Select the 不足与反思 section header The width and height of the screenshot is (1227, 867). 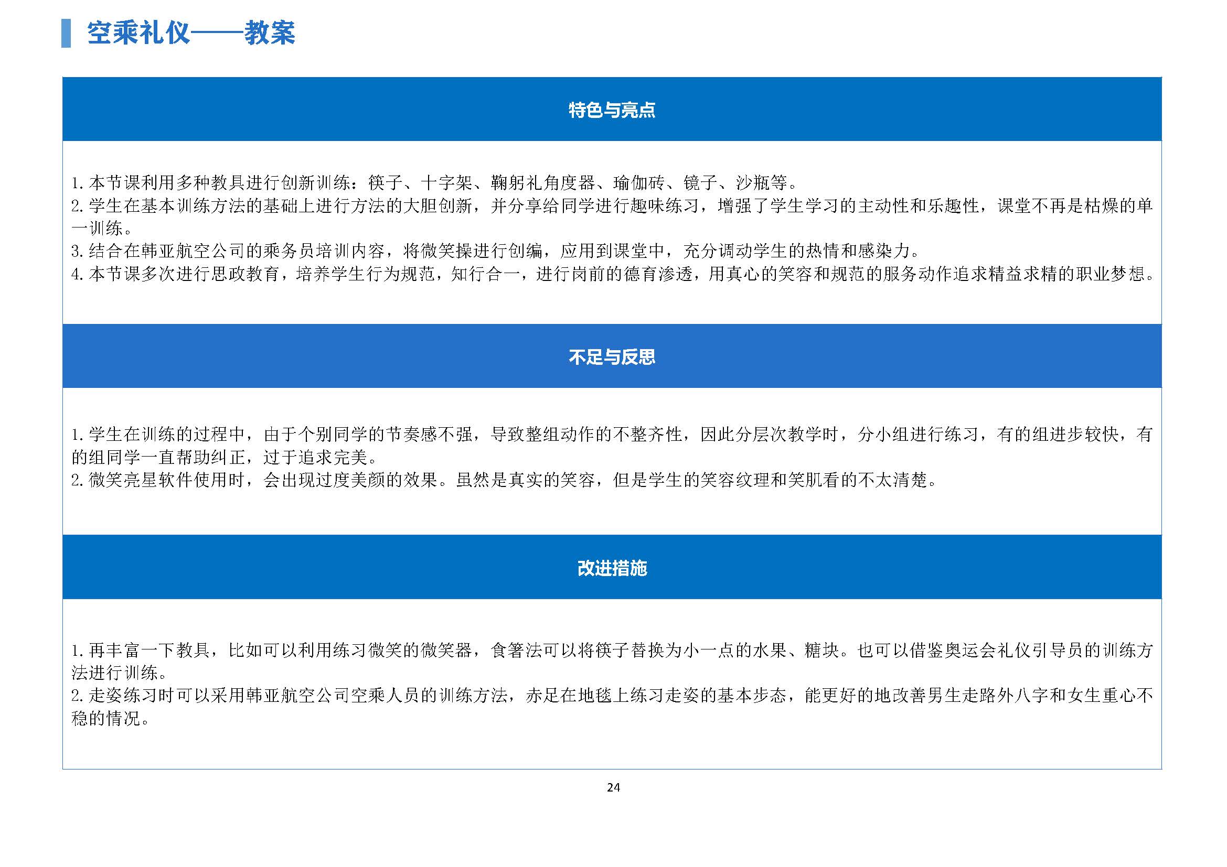point(612,356)
